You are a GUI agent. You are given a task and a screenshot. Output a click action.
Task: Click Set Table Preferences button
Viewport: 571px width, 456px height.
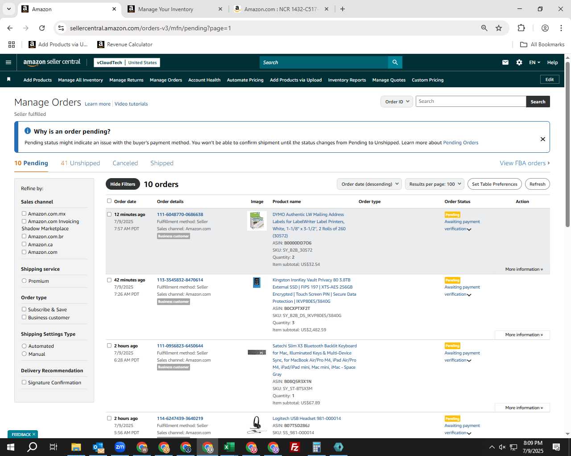click(x=495, y=184)
